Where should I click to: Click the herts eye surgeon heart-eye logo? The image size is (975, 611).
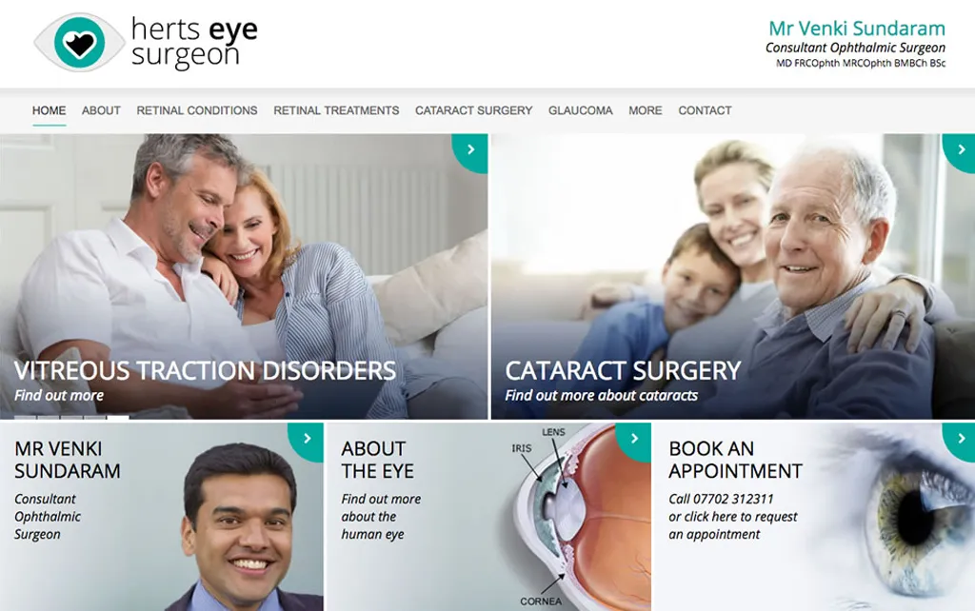pyautogui.click(x=79, y=42)
